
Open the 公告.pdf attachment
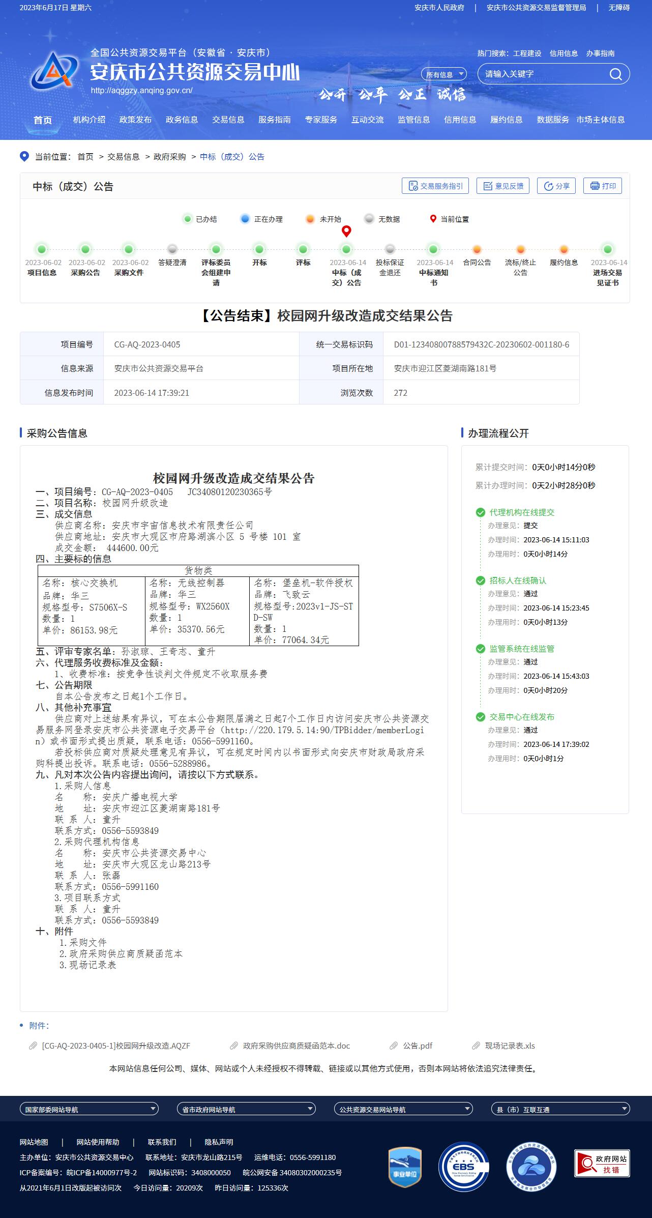(417, 1046)
